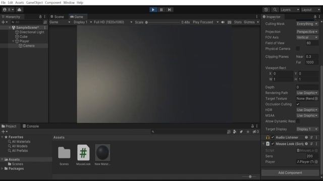Switch to the Scene tab
323x181 pixels.
pyautogui.click(x=57, y=17)
